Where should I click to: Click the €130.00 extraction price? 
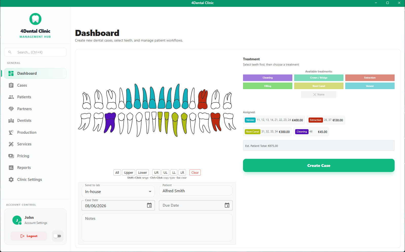coord(338,120)
